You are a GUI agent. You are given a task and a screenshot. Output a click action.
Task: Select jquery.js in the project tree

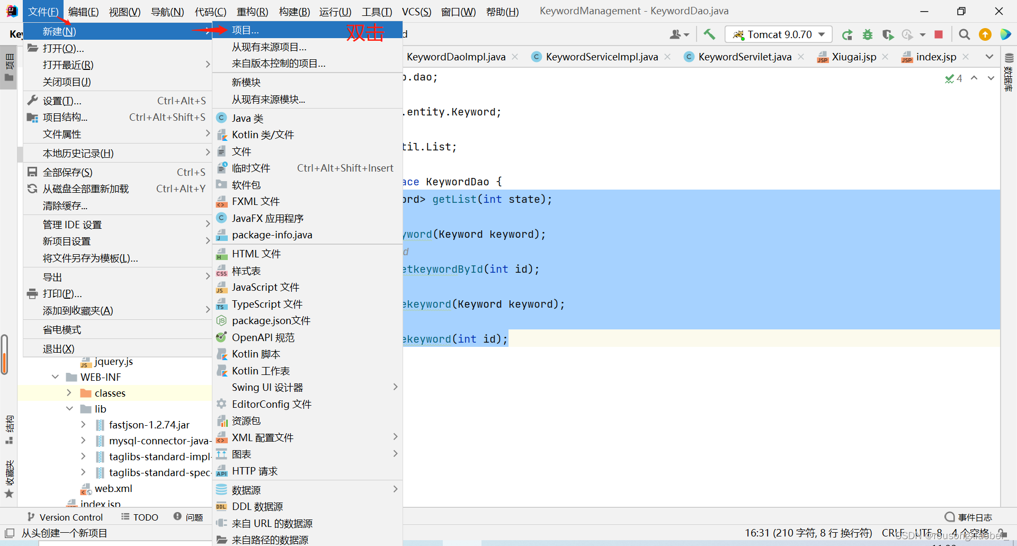pyautogui.click(x=113, y=362)
